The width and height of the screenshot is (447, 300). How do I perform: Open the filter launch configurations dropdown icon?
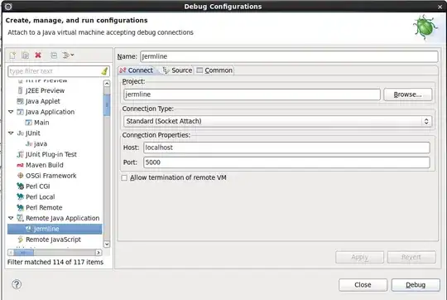tap(68, 55)
